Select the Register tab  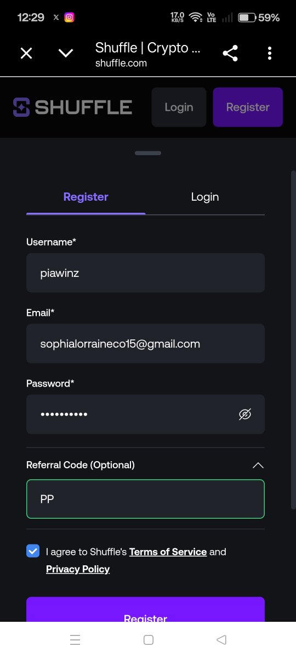tap(86, 197)
